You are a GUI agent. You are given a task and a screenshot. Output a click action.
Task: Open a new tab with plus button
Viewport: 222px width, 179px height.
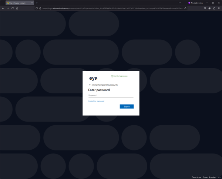point(37,3)
